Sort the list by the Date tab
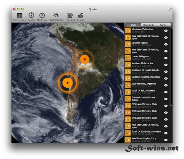This screenshot has height=159, width=184. [134, 25]
